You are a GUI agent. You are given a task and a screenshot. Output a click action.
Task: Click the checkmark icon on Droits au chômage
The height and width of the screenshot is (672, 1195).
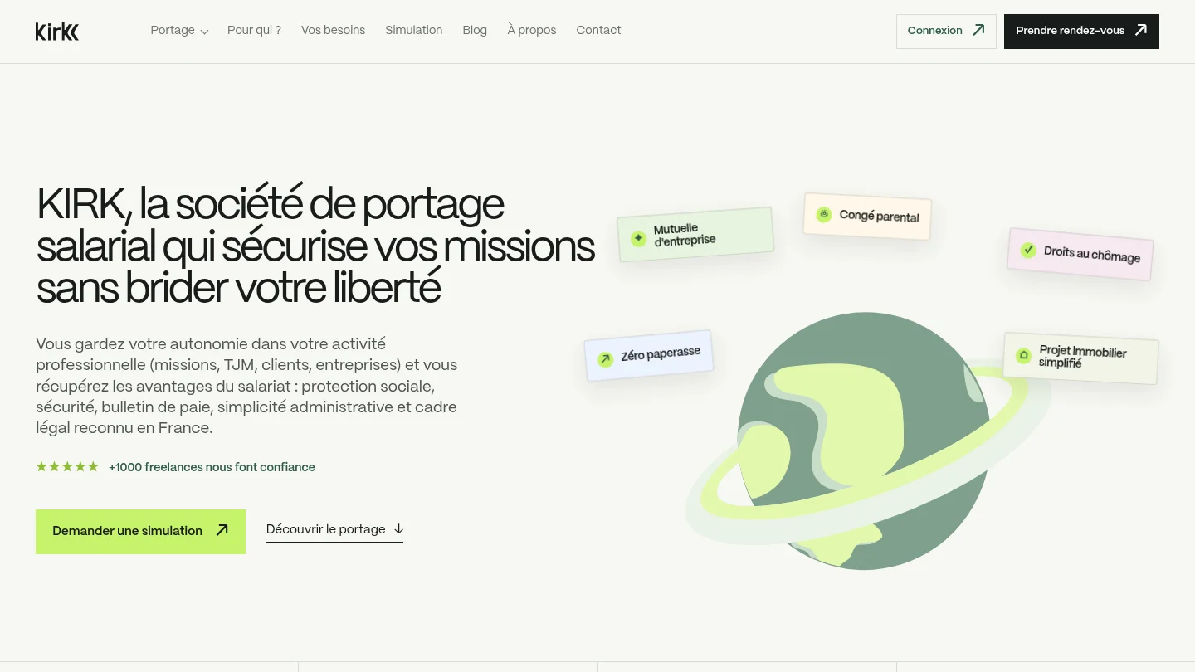tap(1028, 250)
